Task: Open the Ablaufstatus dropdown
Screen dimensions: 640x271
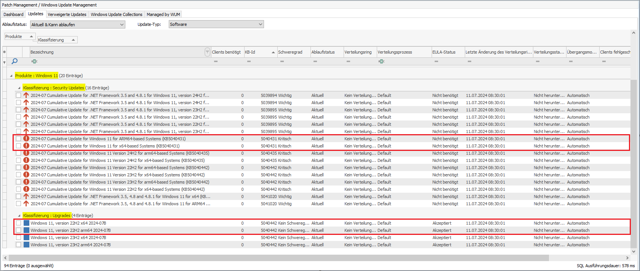Action: (77, 25)
